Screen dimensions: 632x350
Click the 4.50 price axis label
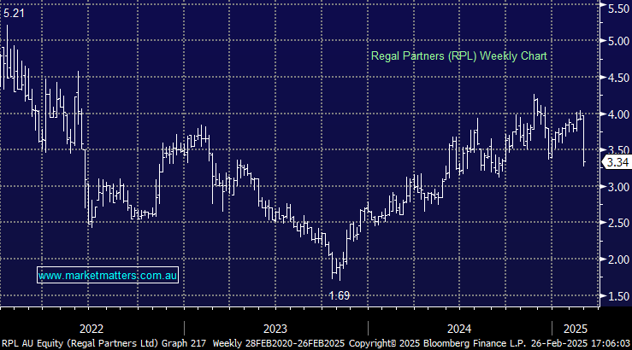(x=618, y=78)
